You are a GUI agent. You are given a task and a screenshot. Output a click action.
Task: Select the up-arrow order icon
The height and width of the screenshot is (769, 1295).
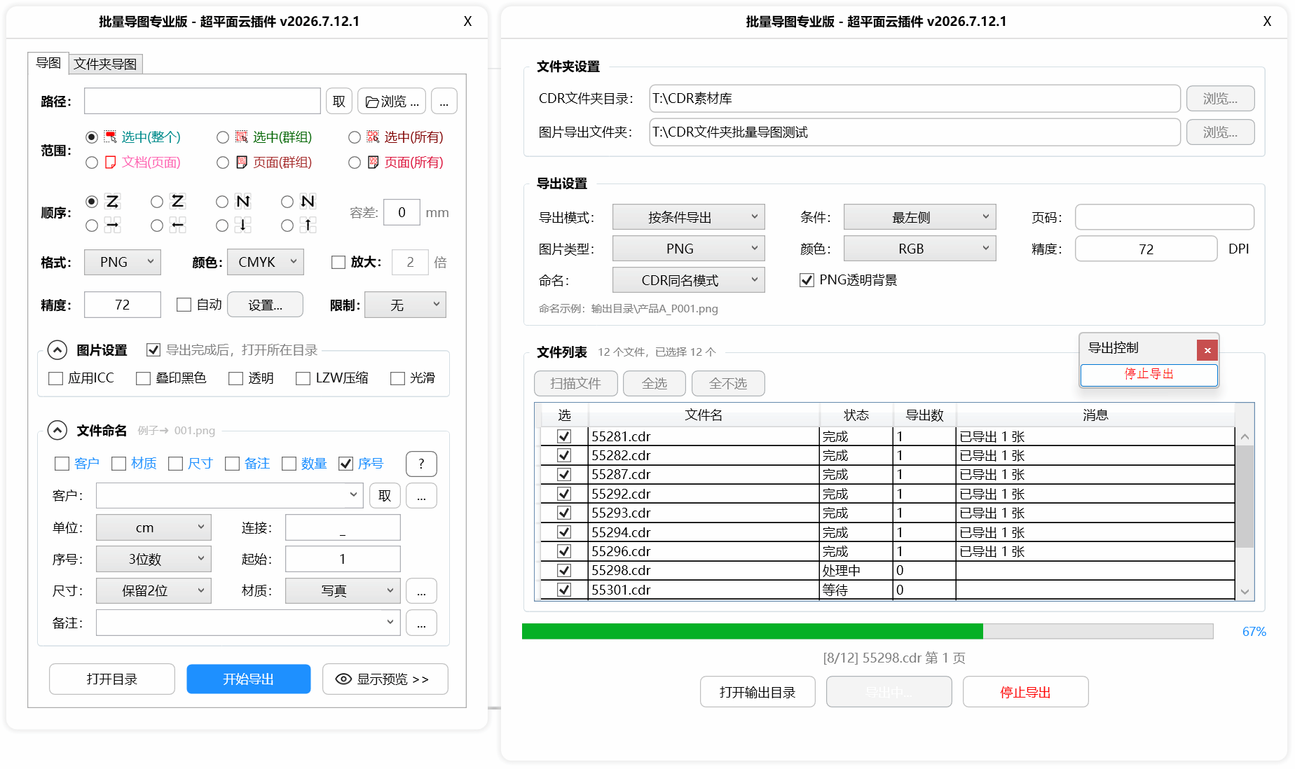[x=308, y=226]
